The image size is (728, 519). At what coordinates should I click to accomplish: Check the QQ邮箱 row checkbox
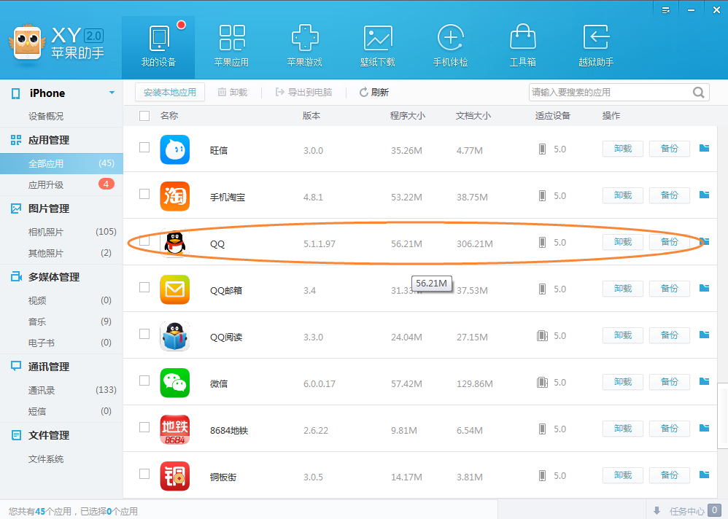point(144,287)
